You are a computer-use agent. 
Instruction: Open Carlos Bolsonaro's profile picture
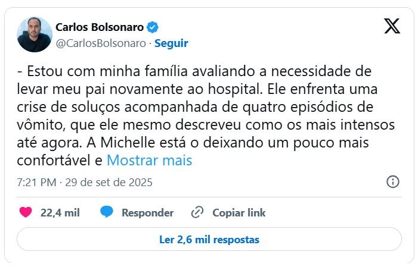click(34, 34)
